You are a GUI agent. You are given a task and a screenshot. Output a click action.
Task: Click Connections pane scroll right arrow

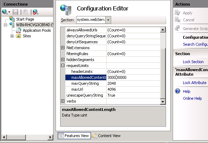coord(50,137)
